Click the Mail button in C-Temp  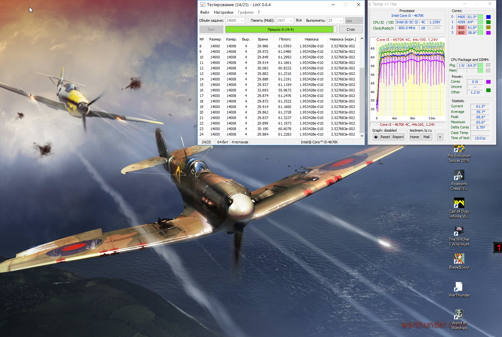click(x=426, y=137)
